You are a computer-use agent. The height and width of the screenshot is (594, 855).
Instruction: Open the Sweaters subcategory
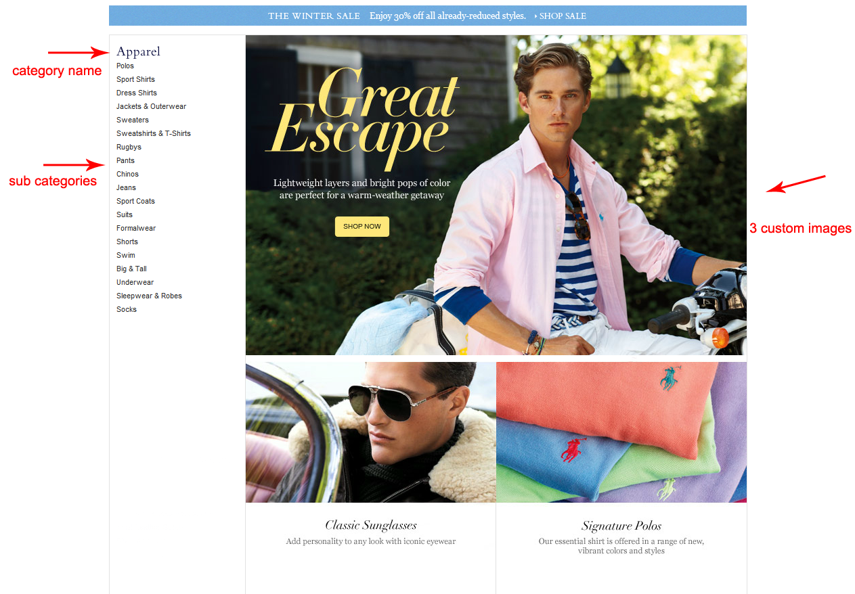click(133, 120)
